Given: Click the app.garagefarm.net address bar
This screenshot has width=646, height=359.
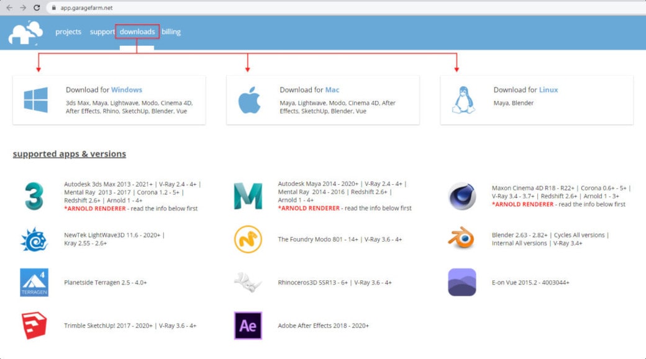Looking at the screenshot, I should click(x=346, y=7).
